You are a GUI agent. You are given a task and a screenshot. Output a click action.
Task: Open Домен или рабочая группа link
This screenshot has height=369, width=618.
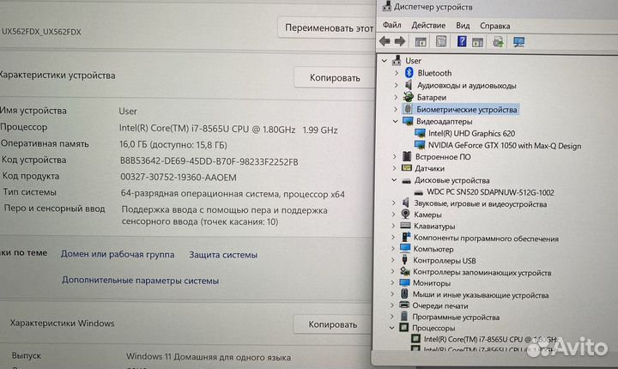tap(118, 254)
